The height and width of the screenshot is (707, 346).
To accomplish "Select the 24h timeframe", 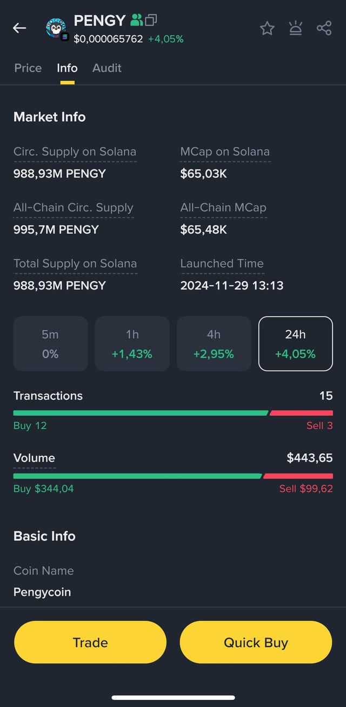I will click(295, 343).
